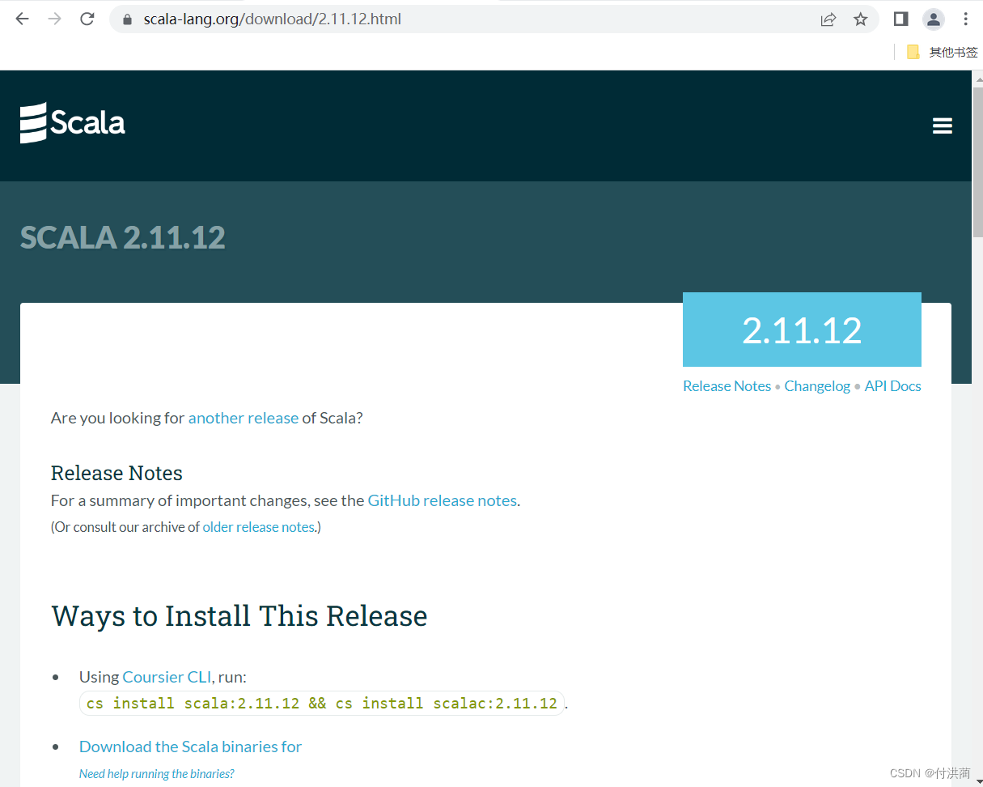Open the API Docs link
Screen dimensions: 983x787
coord(892,386)
